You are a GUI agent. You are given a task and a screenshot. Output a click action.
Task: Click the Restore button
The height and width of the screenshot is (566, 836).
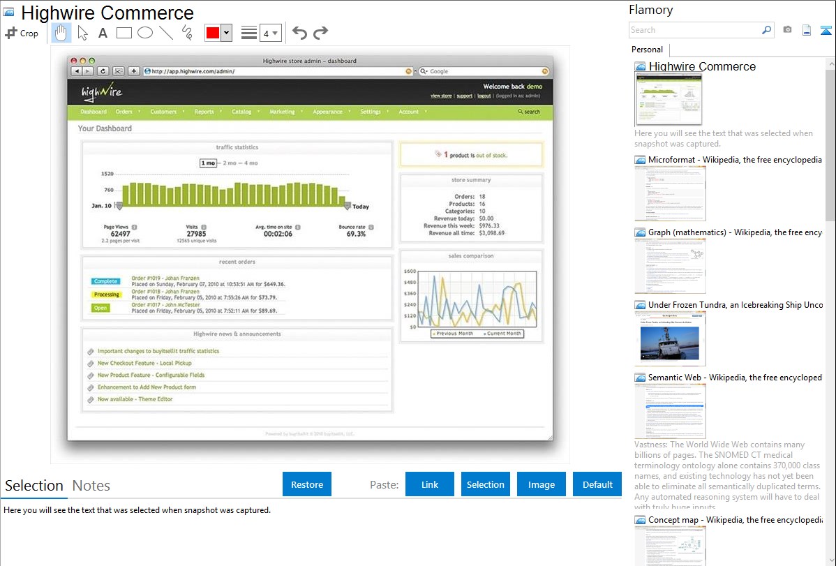[x=307, y=484]
